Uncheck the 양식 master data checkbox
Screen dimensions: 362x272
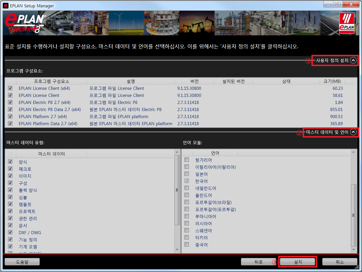click(10, 162)
